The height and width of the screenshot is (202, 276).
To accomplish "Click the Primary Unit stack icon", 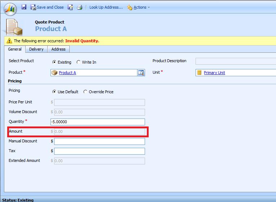I will 199,73.
